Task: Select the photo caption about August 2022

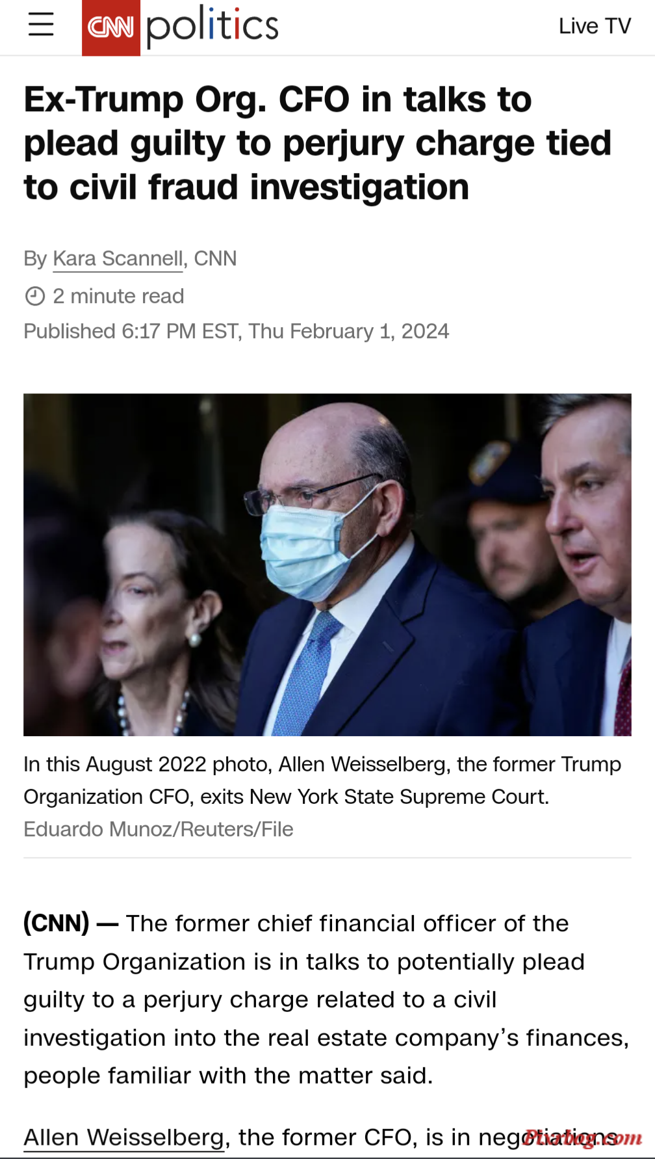Action: click(322, 780)
